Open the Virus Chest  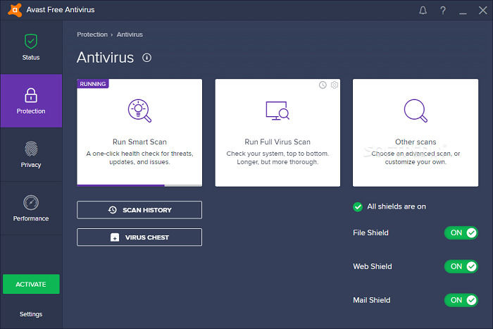[139, 237]
